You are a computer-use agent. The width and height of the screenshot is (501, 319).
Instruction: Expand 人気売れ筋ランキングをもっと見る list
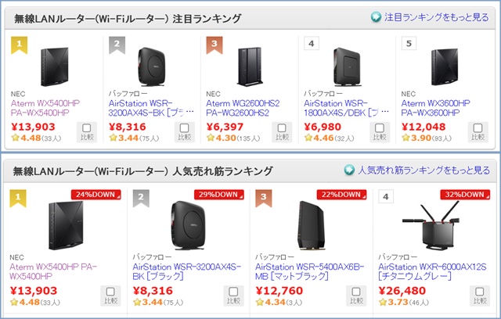click(x=423, y=170)
